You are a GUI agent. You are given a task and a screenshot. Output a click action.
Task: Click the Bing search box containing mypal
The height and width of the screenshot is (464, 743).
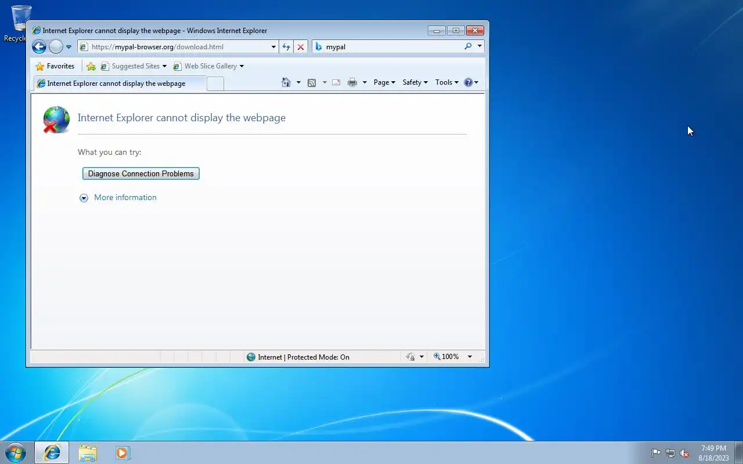387,47
